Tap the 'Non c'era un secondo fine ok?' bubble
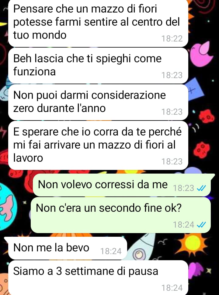 tap(121, 215)
